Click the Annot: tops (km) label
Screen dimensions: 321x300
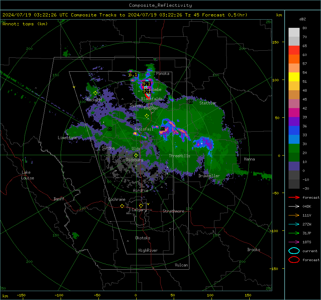click(x=25, y=24)
